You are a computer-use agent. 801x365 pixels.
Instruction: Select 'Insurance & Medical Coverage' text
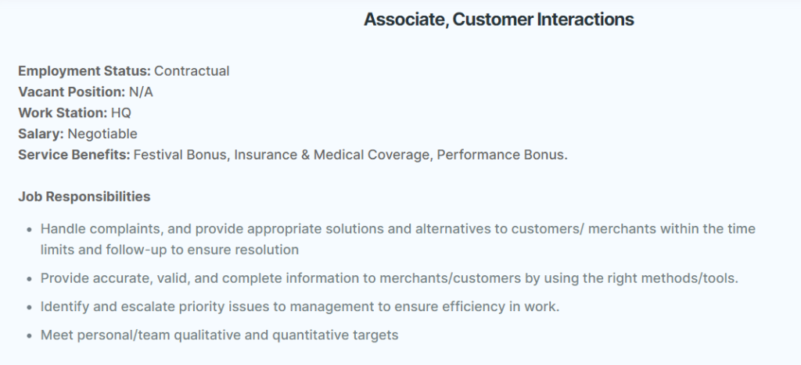332,155
